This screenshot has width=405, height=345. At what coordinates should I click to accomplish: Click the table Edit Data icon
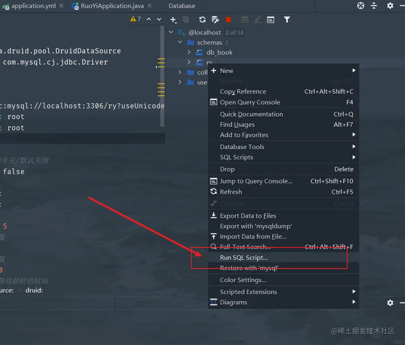tap(245, 20)
